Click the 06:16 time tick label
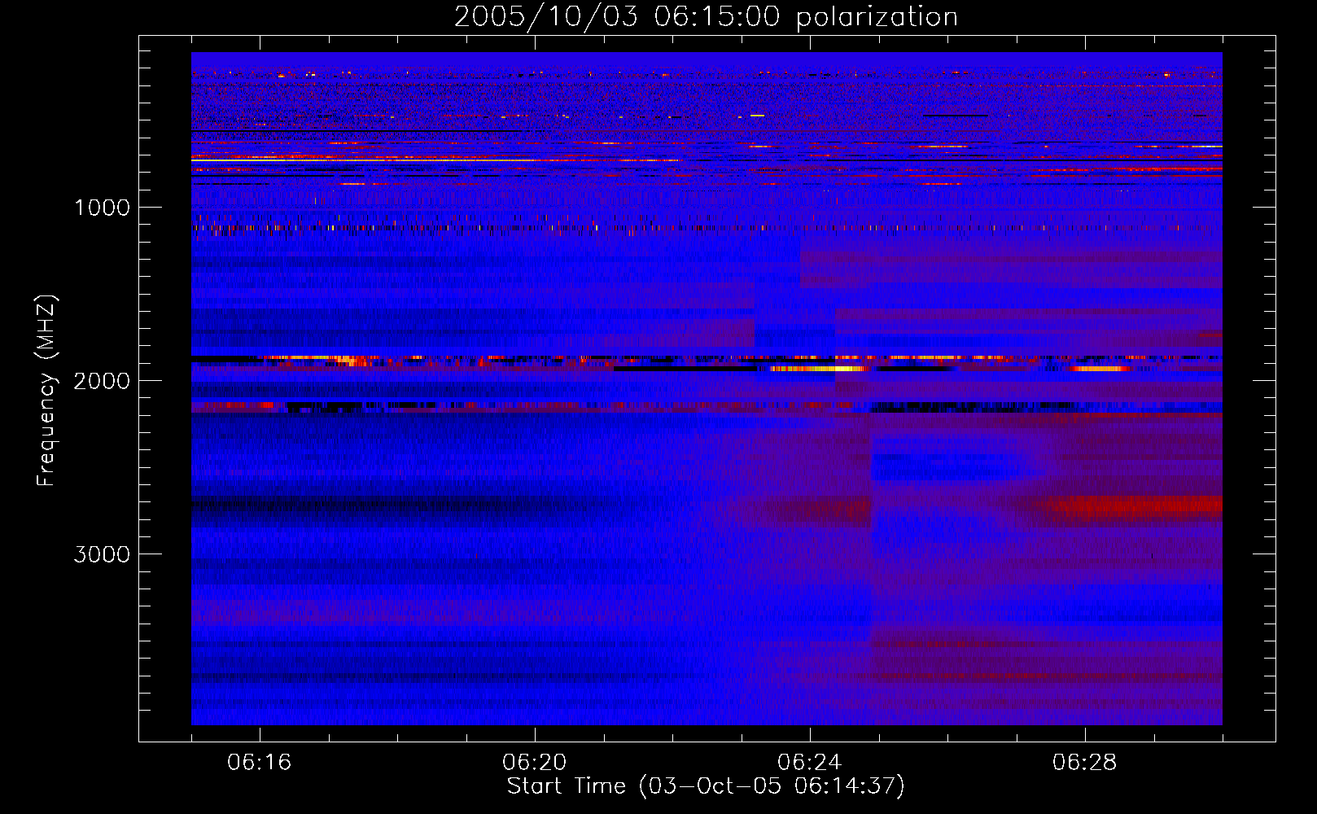Viewport: 1317px width, 814px height. 260,763
